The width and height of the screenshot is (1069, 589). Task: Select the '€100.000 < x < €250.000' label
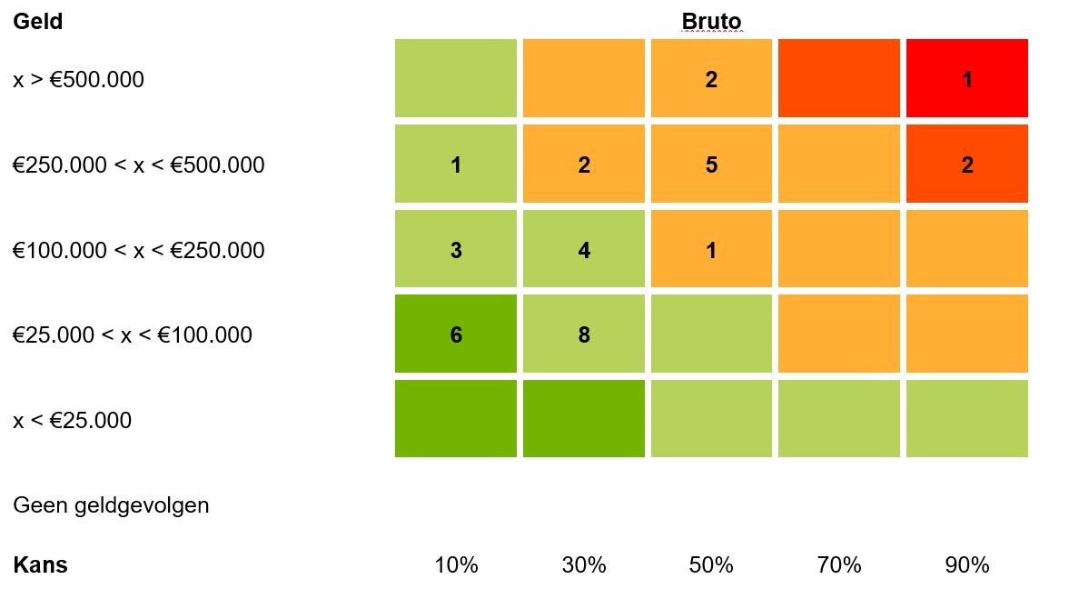(139, 250)
